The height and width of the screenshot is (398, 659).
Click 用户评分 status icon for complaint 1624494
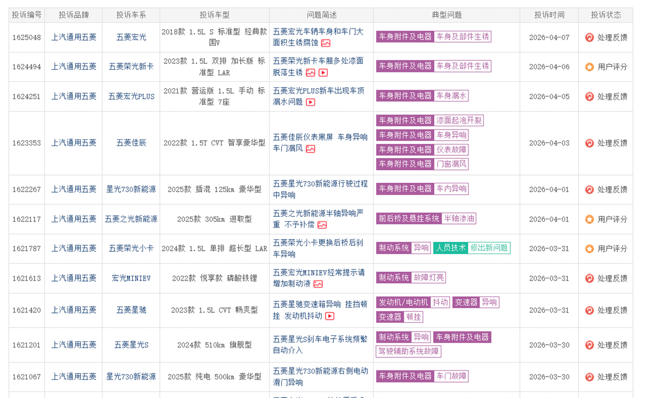tap(589, 67)
